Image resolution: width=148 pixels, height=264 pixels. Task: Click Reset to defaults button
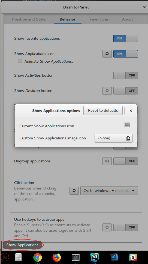[103, 110]
